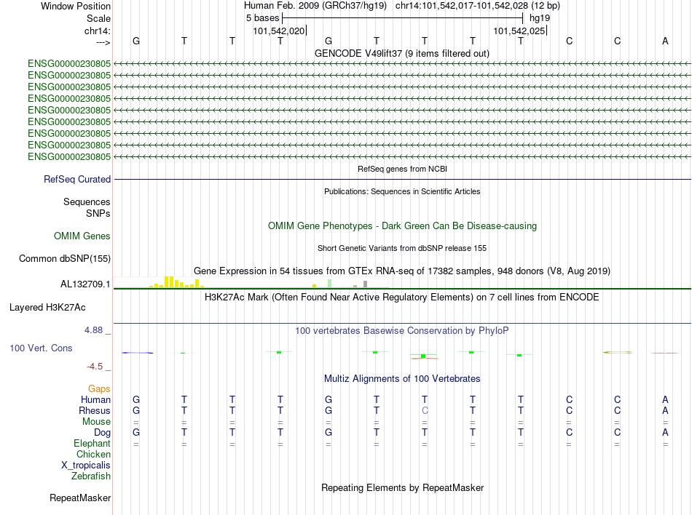This screenshot has width=692, height=515.
Task: Click '100 vertebrates Basewise Conservation by PhyloP' title
Action: [402, 330]
